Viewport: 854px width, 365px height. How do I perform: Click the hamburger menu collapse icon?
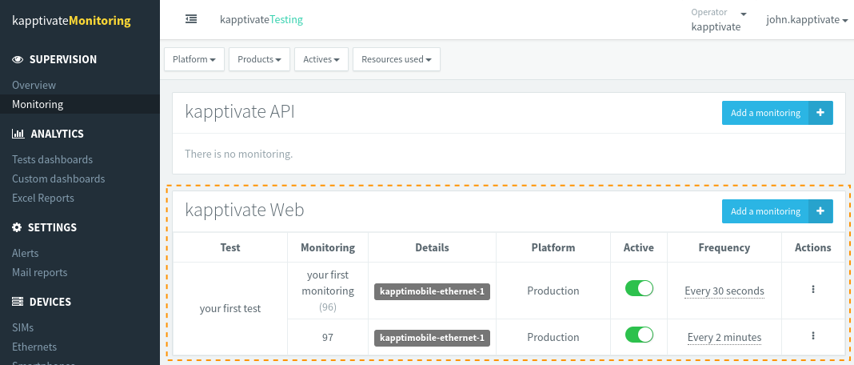[191, 19]
